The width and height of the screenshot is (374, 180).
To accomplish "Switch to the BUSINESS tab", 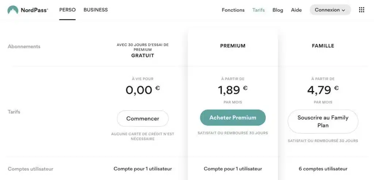I will coord(95,10).
